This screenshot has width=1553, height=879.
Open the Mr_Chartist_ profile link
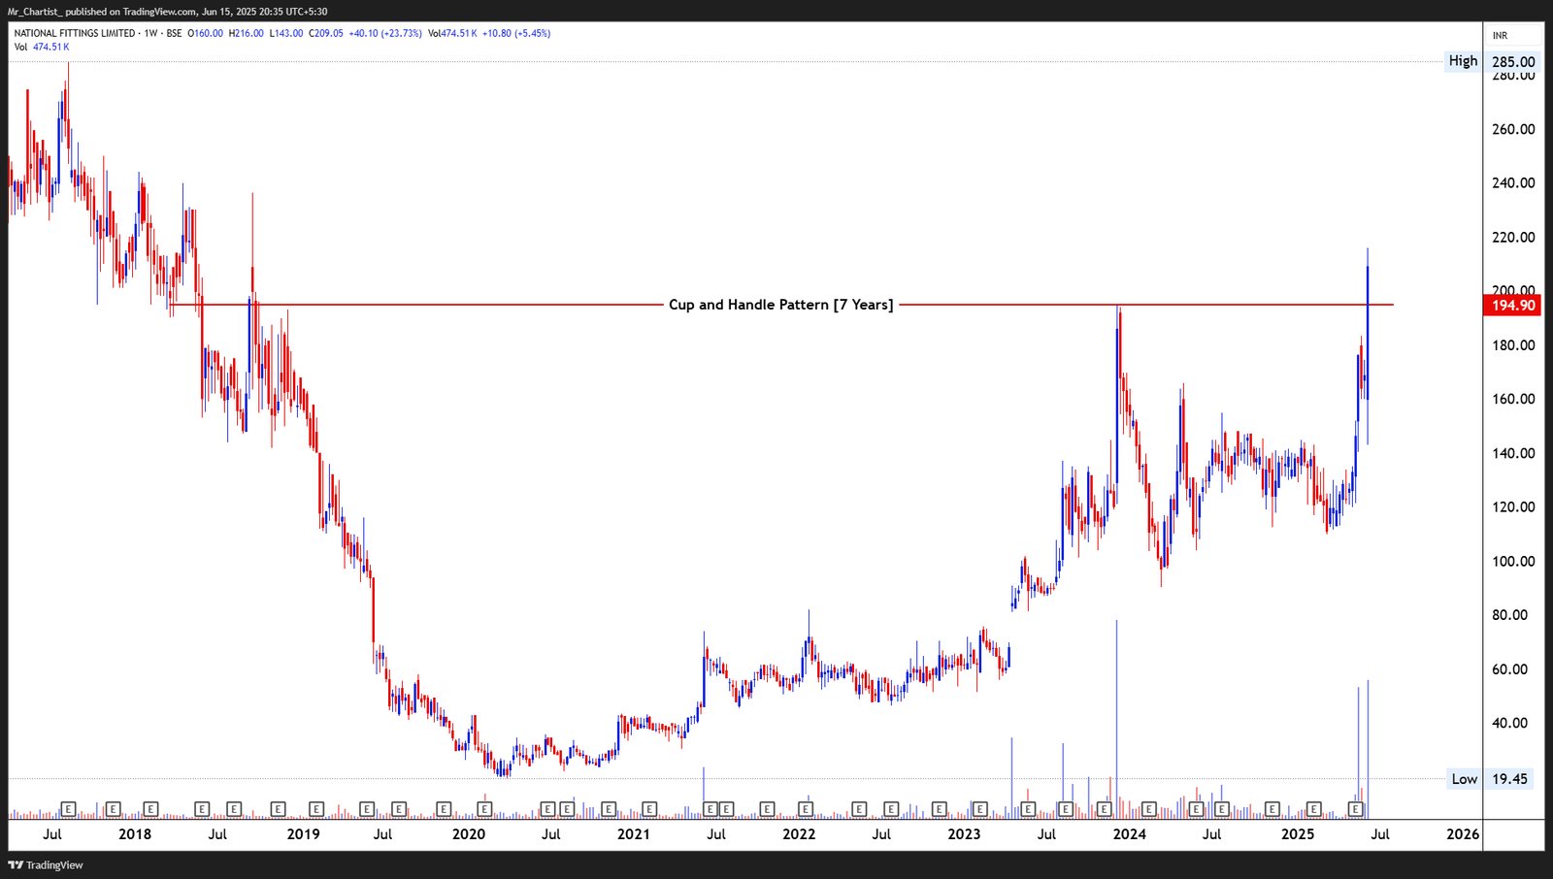click(37, 13)
